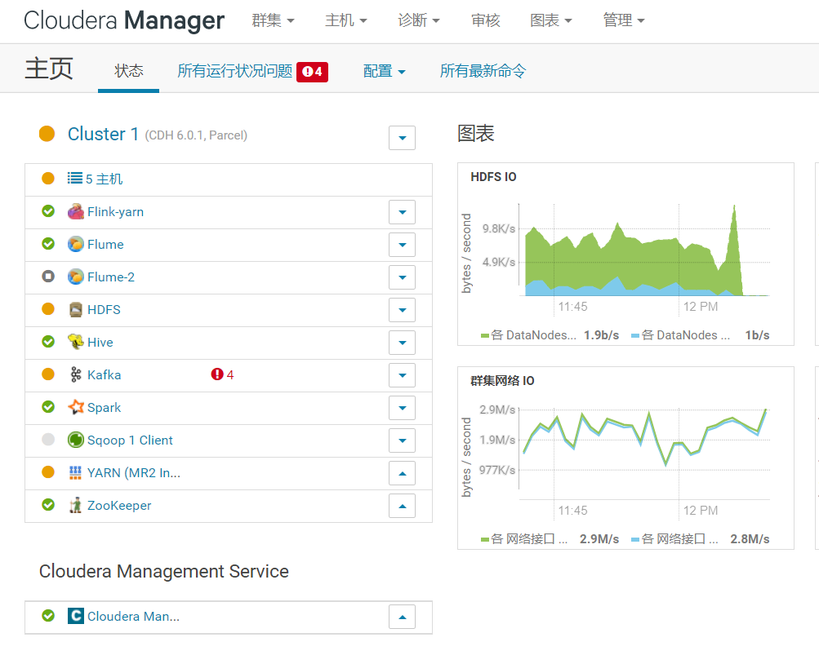Click the HDFS service icon
This screenshot has width=819, height=664.
(76, 310)
